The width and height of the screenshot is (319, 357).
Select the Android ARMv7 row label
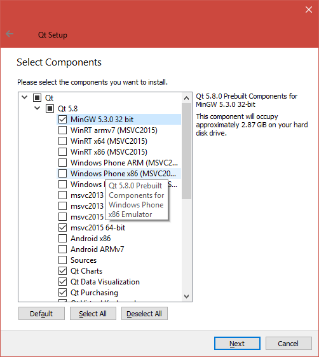pyautogui.click(x=97, y=249)
